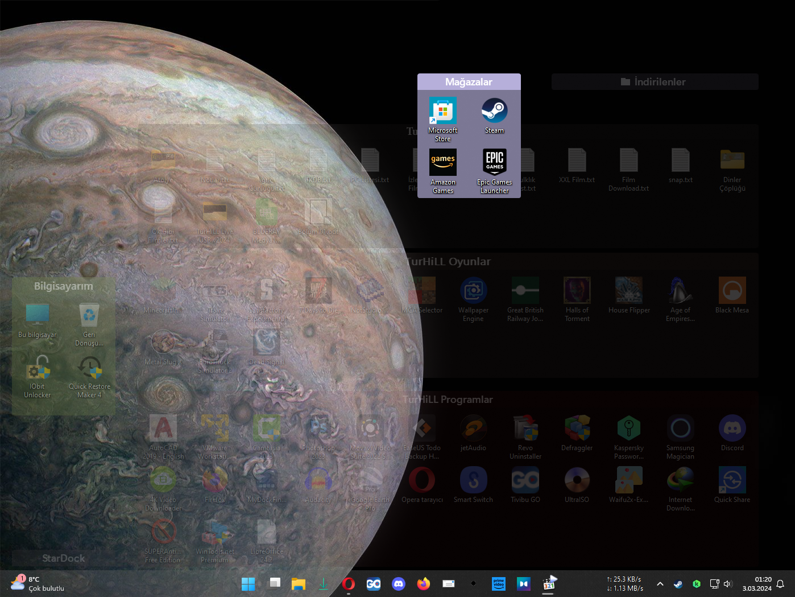Open the Google Earth Pro desktop icon

click(370, 489)
